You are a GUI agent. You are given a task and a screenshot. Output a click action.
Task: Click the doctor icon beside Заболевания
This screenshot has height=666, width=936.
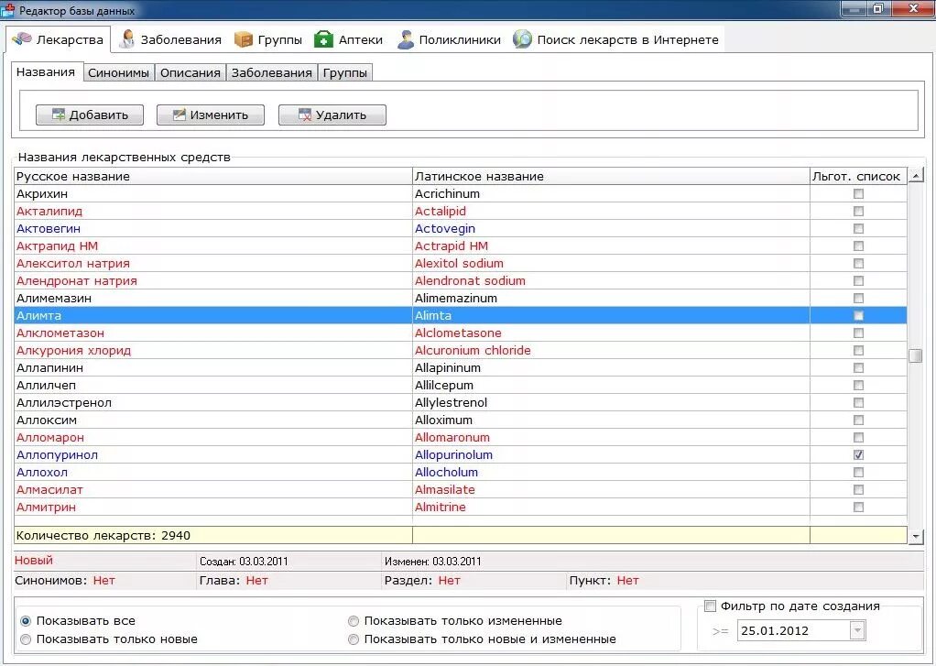[x=126, y=39]
